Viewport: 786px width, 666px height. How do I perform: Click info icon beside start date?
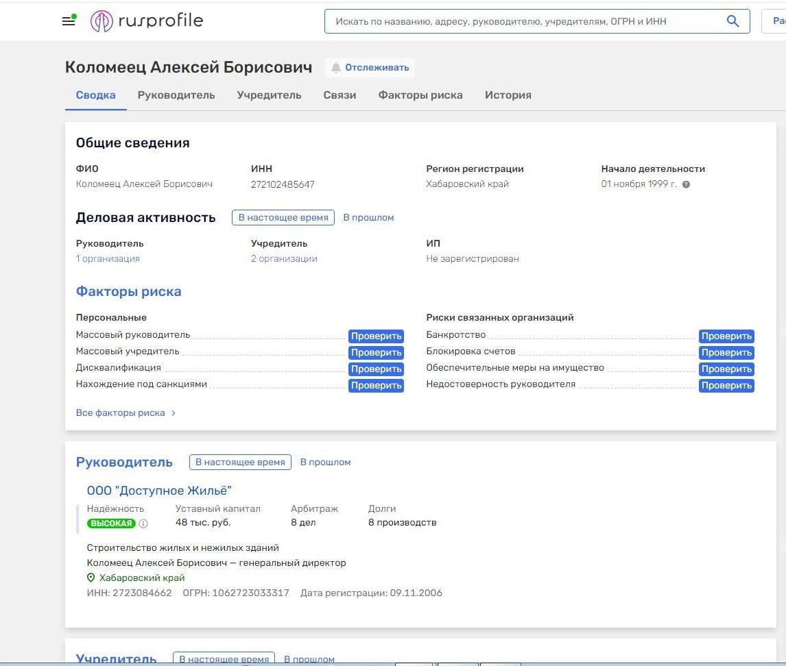[x=686, y=184]
